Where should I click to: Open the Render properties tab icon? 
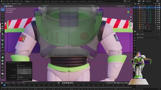point(135,38)
